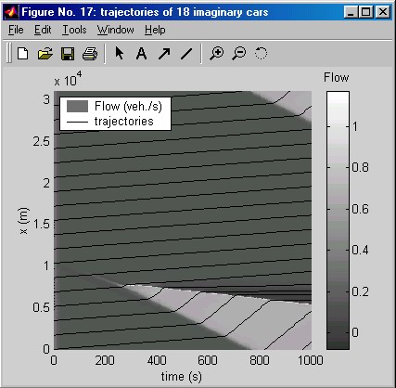Image resolution: width=396 pixels, height=388 pixels.
Task: Select the 'x (m)' y-axis label
Action: [24, 221]
